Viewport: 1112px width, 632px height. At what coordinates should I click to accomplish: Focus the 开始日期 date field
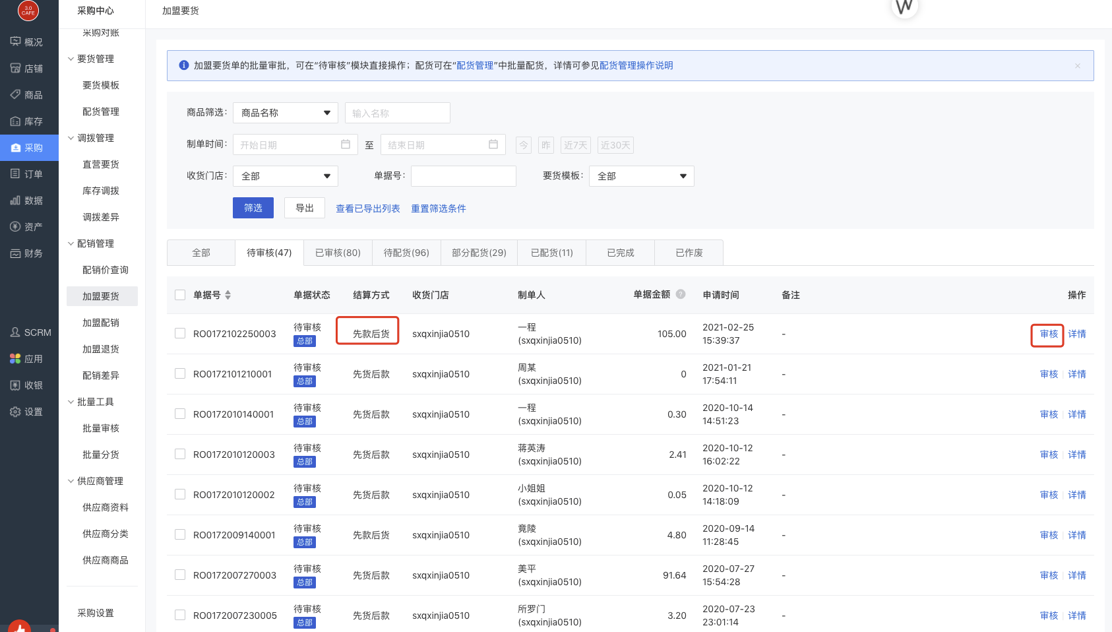coord(295,144)
